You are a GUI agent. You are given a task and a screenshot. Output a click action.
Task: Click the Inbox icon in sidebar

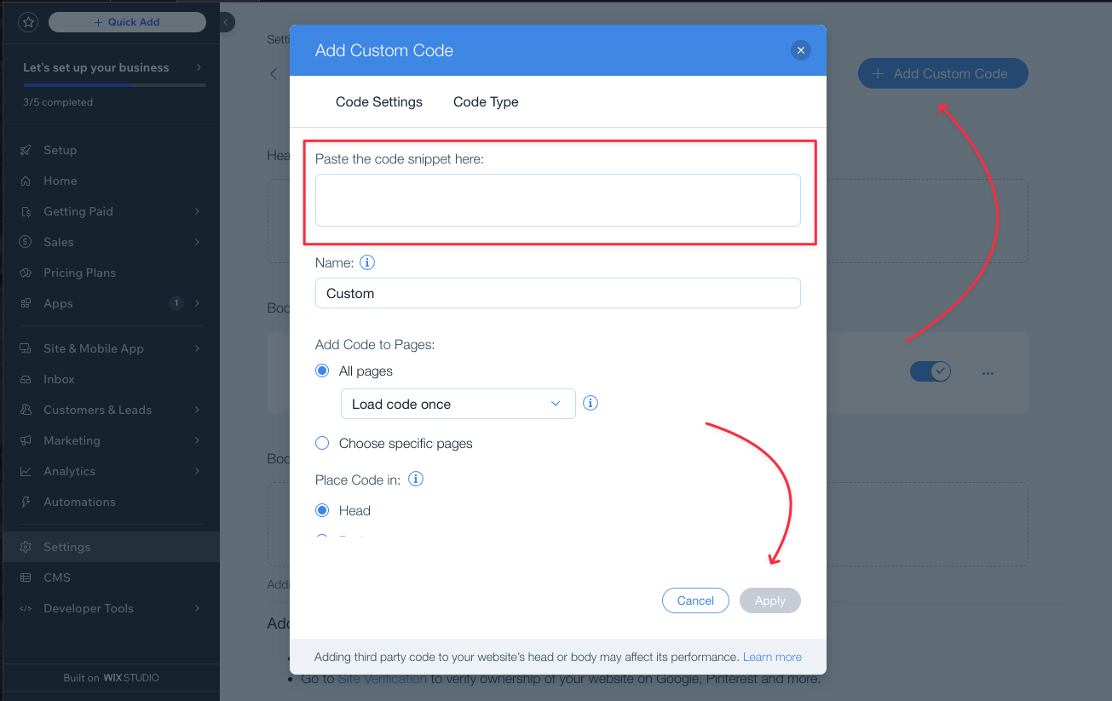(26, 379)
